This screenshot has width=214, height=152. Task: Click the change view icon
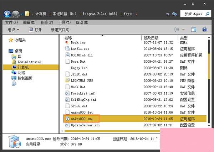[x=177, y=30]
